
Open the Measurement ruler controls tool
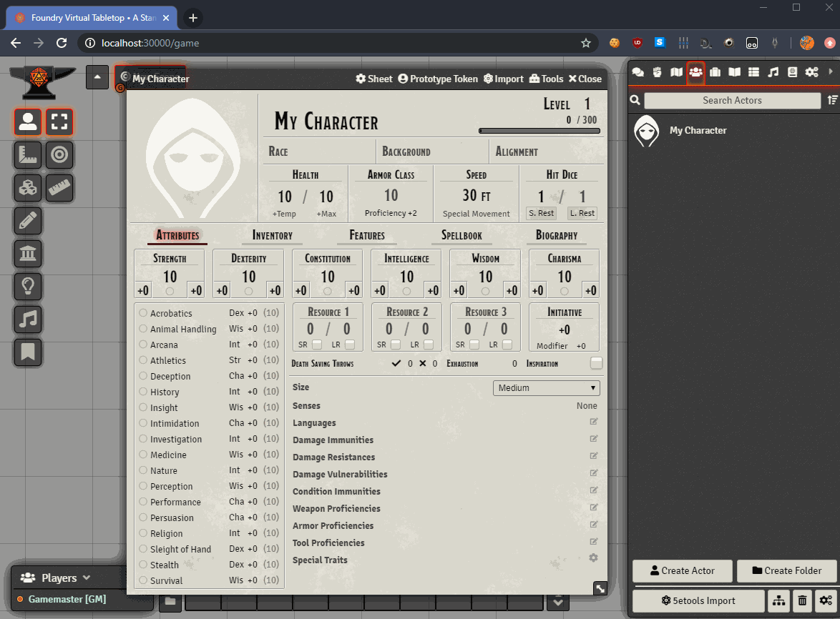[x=28, y=154]
